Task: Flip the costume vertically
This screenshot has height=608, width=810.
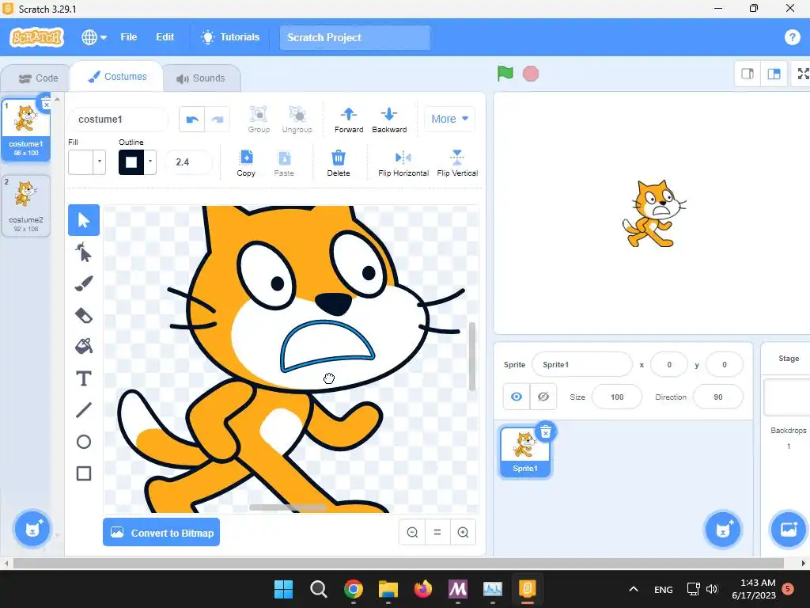Action: [x=457, y=163]
